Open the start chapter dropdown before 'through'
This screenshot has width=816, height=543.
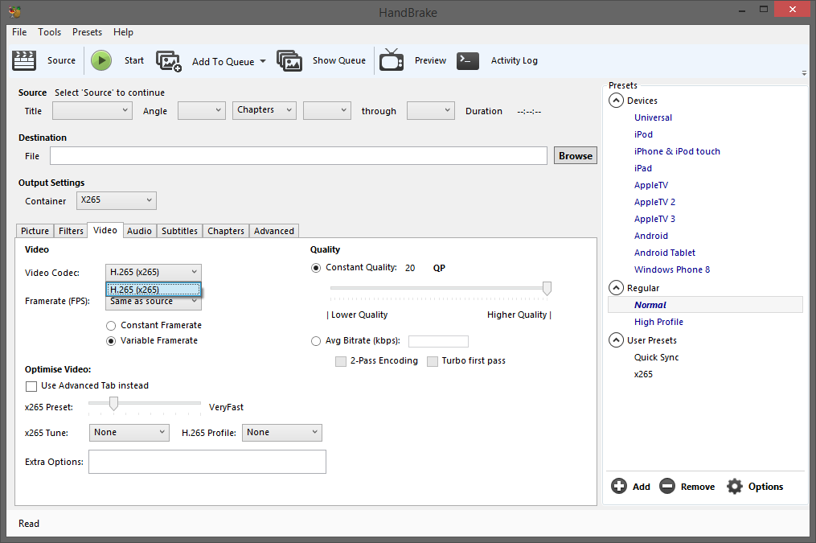(327, 110)
